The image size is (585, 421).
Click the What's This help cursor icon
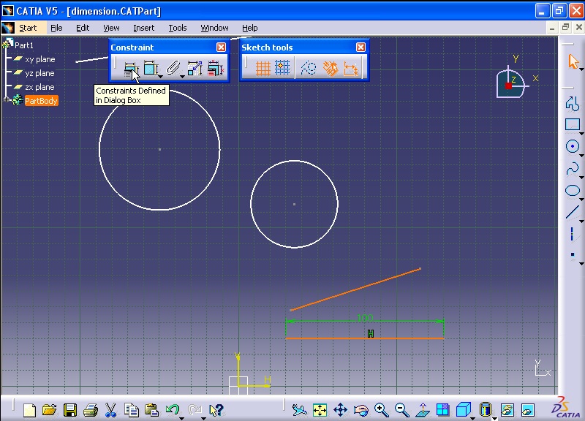216,410
